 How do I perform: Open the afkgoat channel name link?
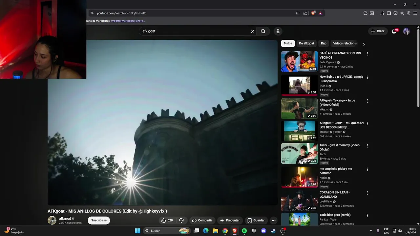click(65, 218)
